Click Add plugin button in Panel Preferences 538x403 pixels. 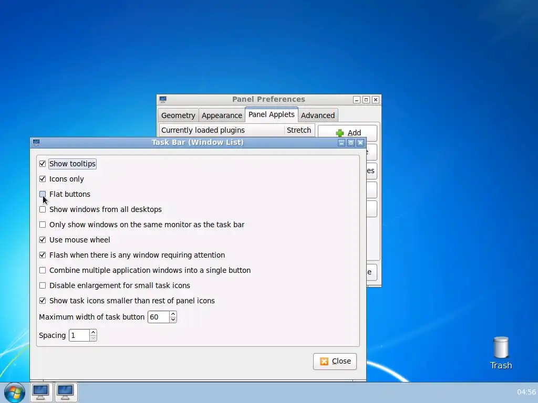tap(348, 133)
